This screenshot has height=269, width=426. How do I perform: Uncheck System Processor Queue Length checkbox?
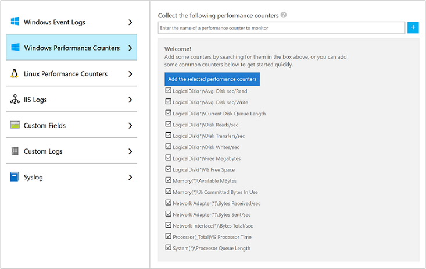(x=168, y=248)
